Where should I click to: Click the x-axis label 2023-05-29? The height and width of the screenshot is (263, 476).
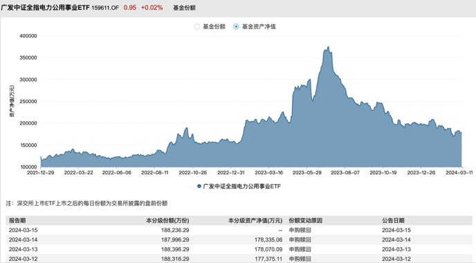[307, 172]
